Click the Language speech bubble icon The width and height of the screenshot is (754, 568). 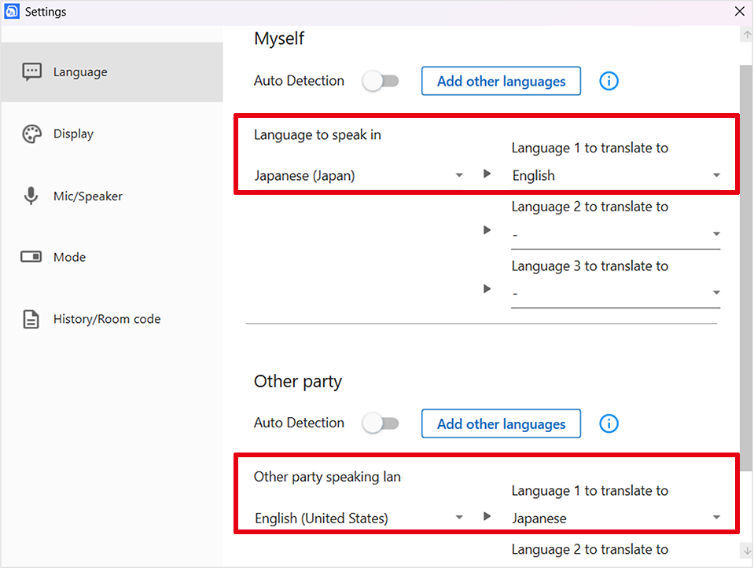coord(31,72)
